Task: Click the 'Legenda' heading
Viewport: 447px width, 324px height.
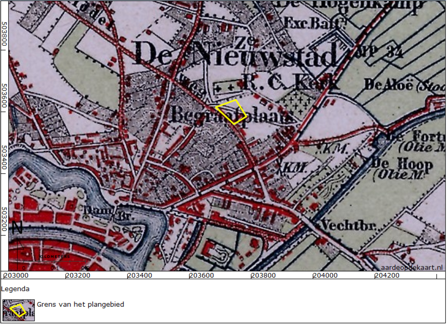Action: pos(15,289)
